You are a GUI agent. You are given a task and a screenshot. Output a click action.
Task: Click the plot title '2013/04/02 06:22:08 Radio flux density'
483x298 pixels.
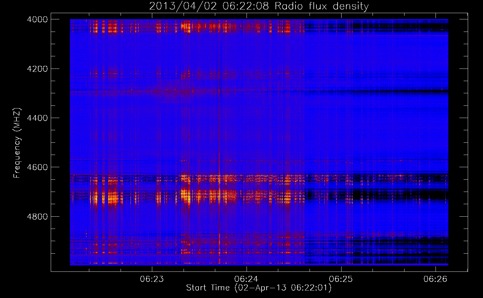click(259, 6)
